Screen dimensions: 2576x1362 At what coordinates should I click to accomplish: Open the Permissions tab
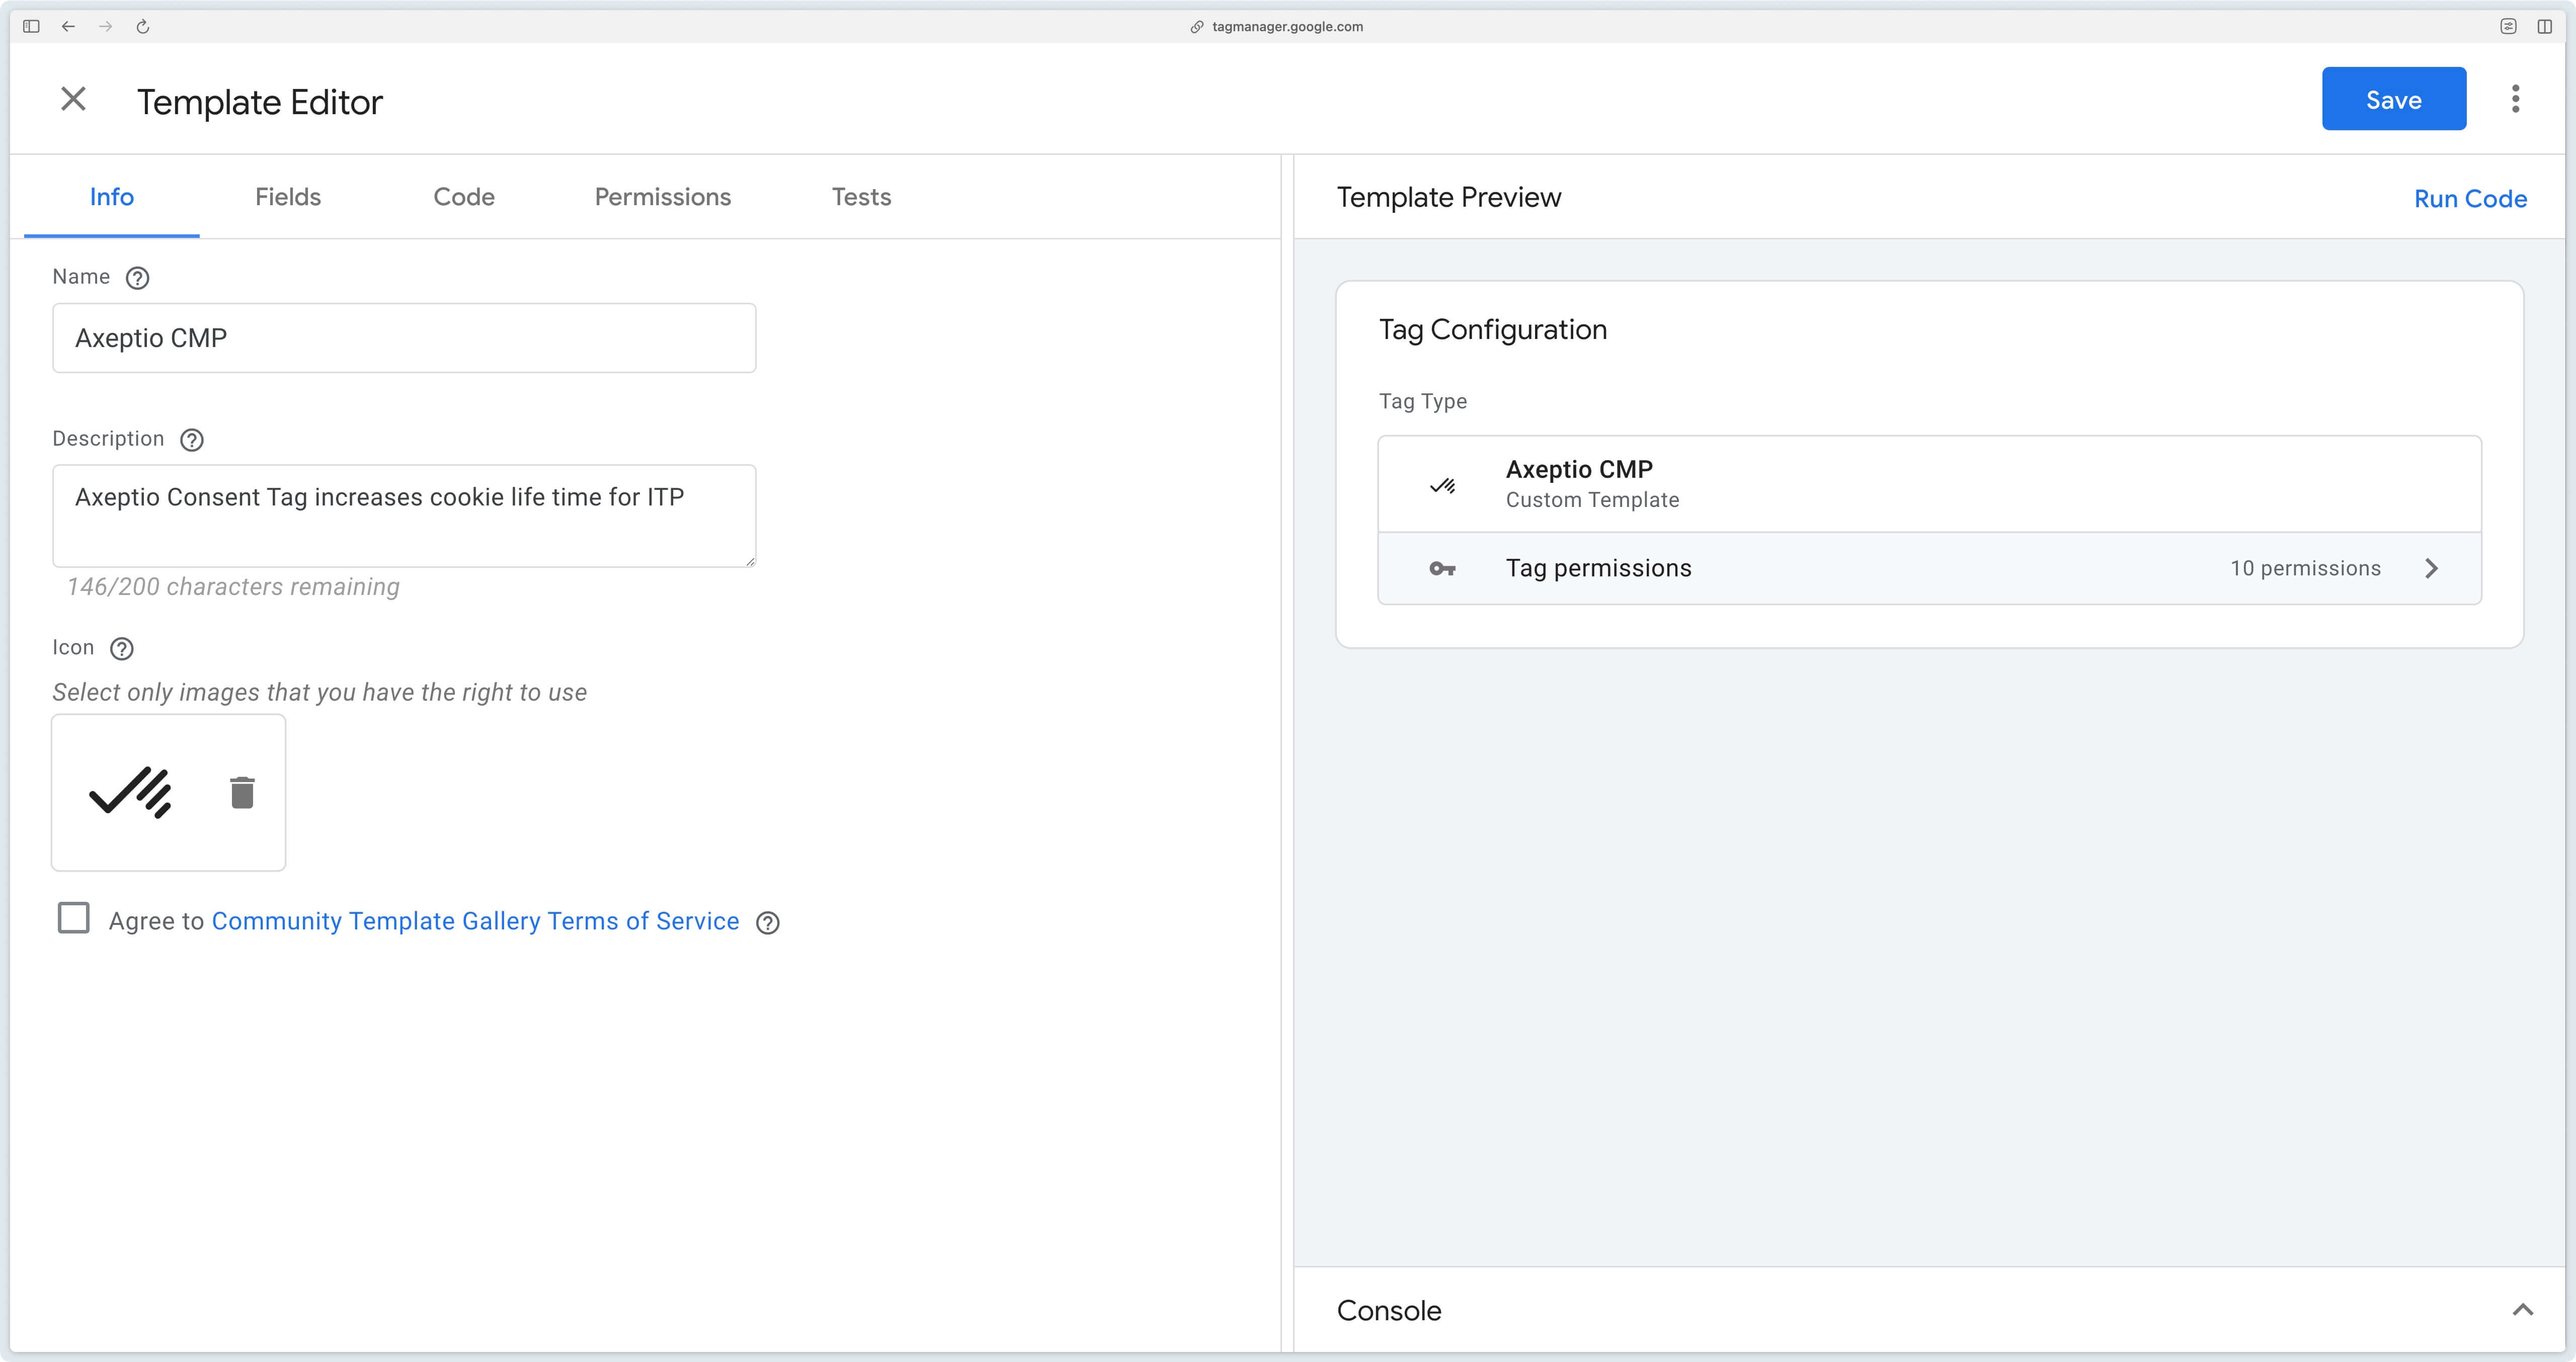point(663,197)
